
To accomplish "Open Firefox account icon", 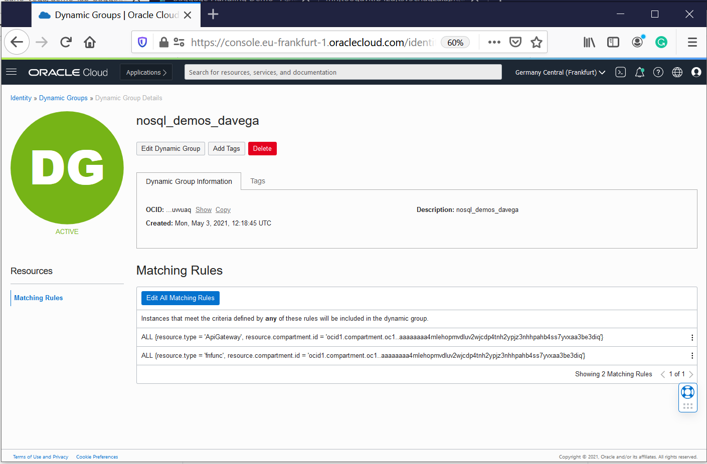I will pyautogui.click(x=637, y=42).
